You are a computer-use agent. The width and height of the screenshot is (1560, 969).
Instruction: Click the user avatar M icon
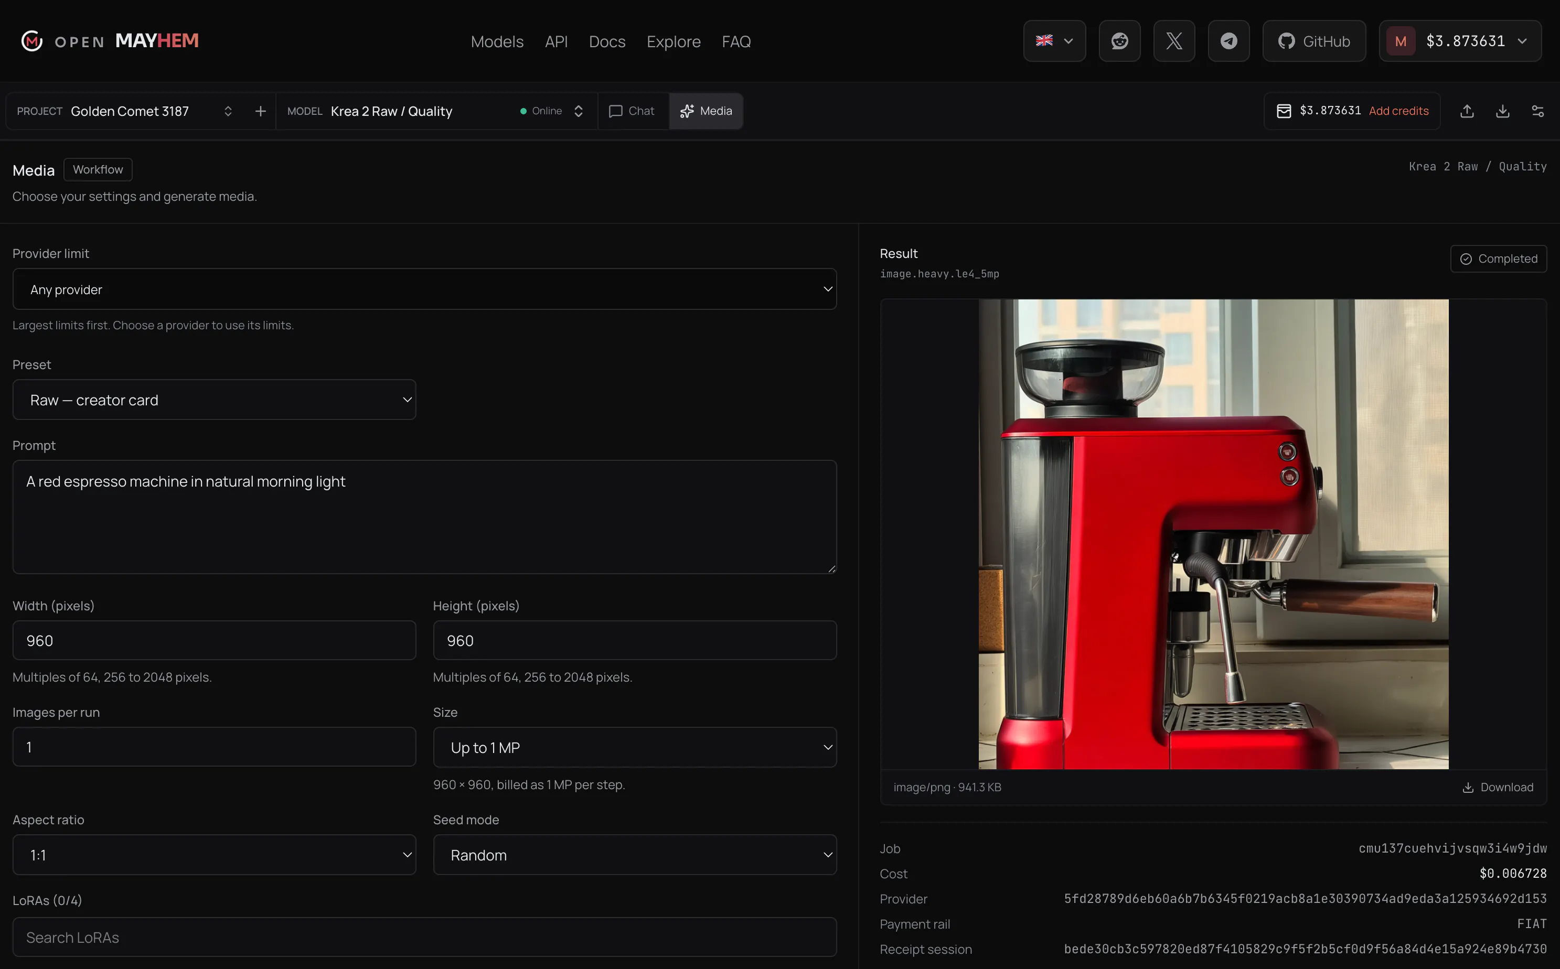coord(1401,41)
